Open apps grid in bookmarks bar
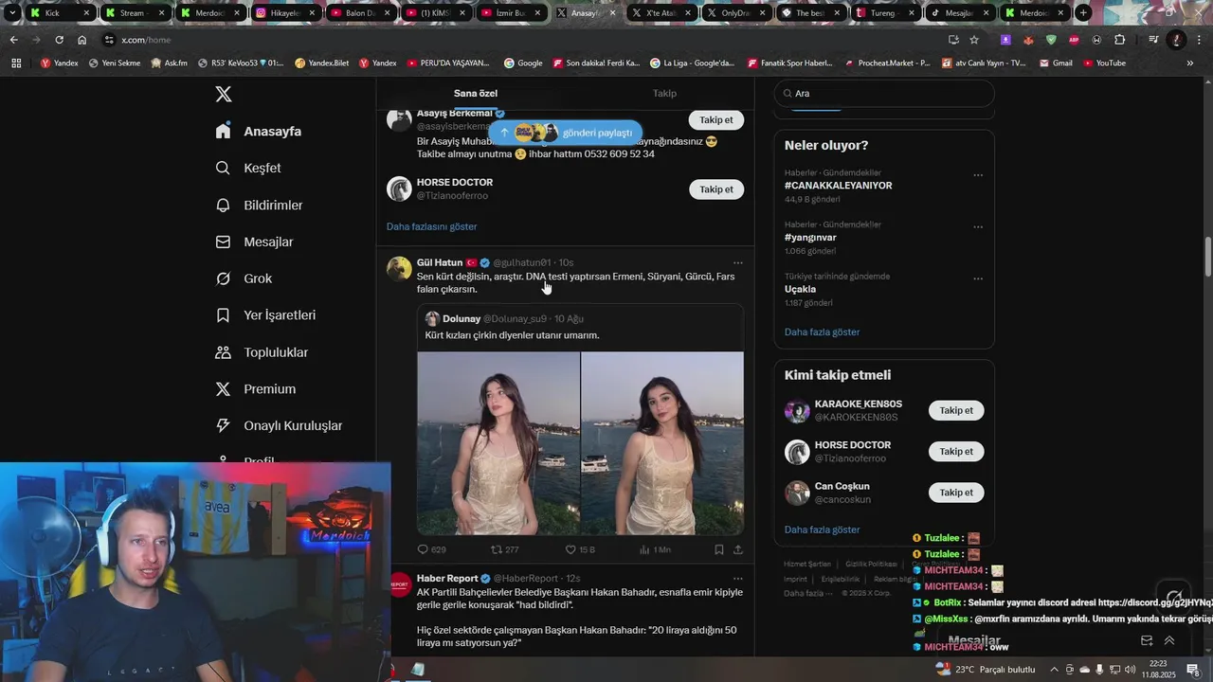1213x682 pixels. 16,63
